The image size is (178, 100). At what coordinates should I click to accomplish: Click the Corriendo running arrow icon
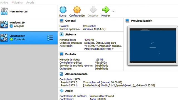pyautogui.click(x=11, y=39)
